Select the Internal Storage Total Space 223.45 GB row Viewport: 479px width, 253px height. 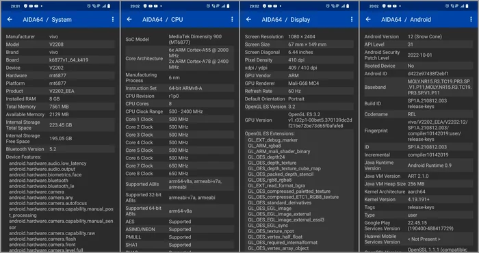pyautogui.click(x=60, y=125)
